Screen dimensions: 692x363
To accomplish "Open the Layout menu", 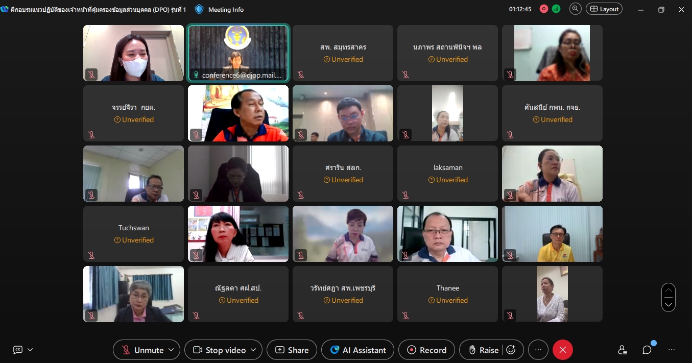I will point(604,9).
